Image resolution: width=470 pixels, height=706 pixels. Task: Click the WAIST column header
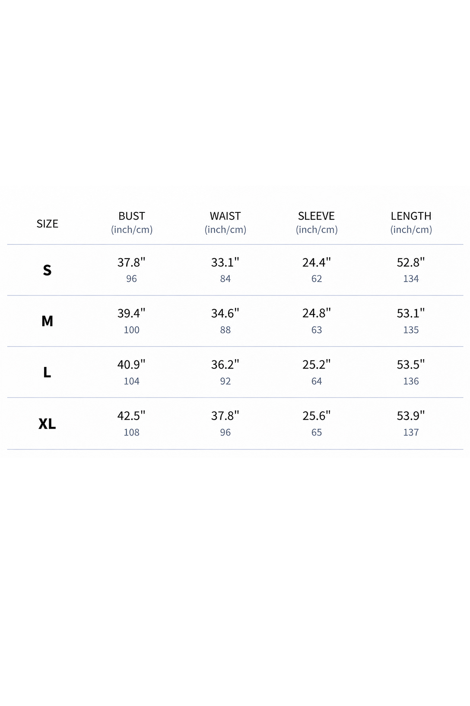[225, 222]
